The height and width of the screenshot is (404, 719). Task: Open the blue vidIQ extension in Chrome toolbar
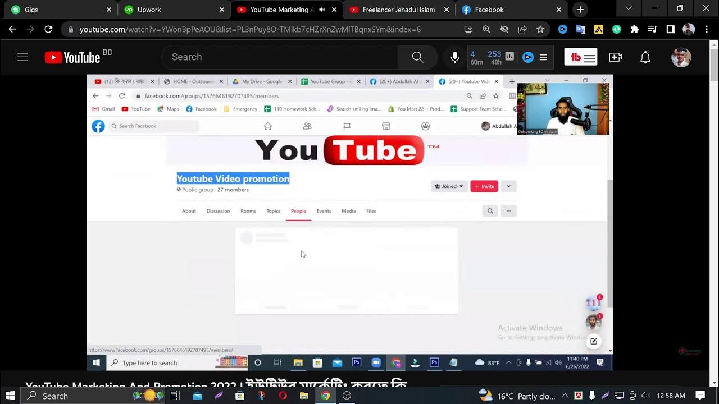point(563,29)
